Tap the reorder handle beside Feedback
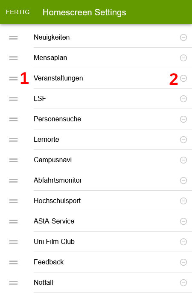Image resolution: width=192 pixels, height=298 pixels. (13, 262)
